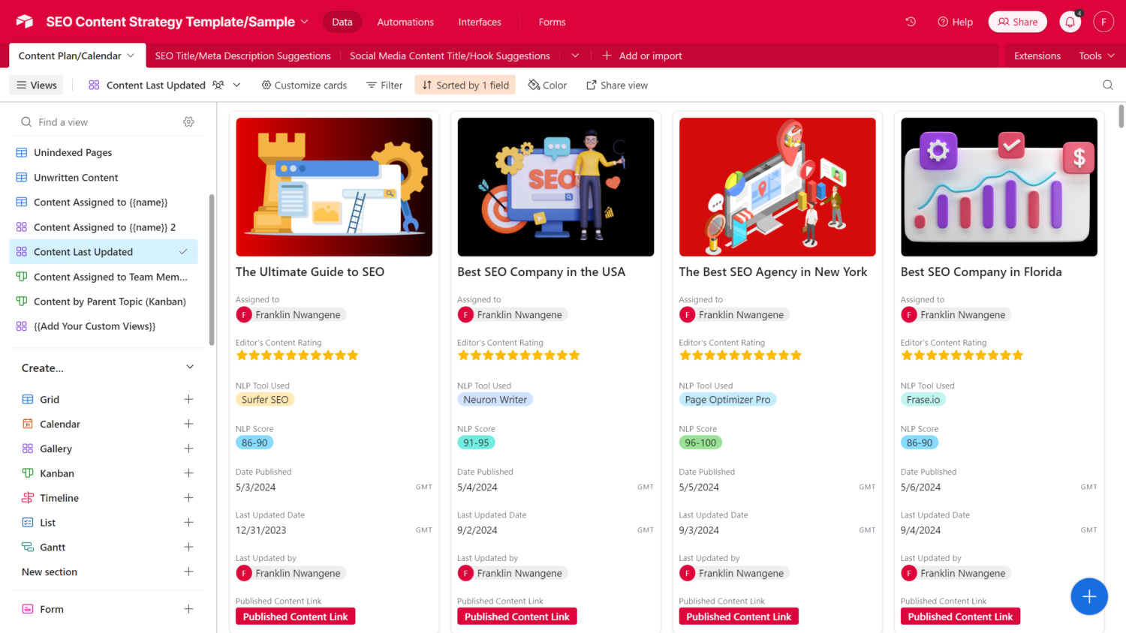Click the blue add record plus button

(1088, 596)
